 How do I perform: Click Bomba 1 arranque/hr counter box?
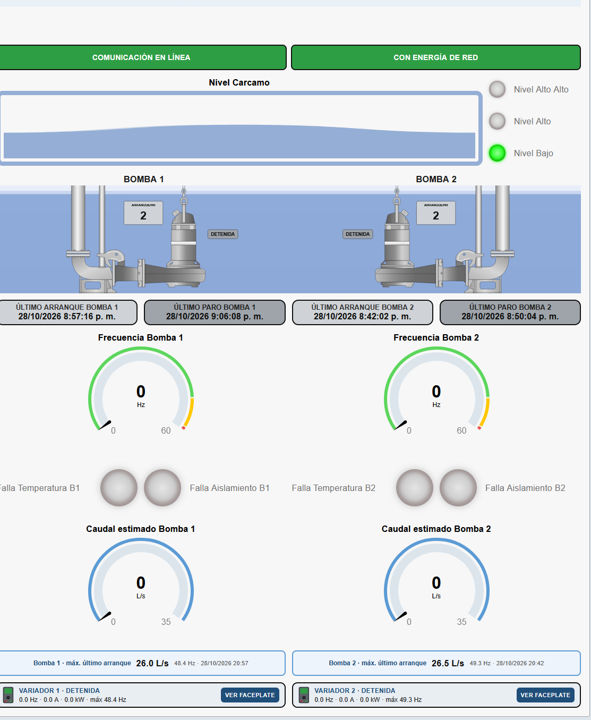click(x=143, y=213)
